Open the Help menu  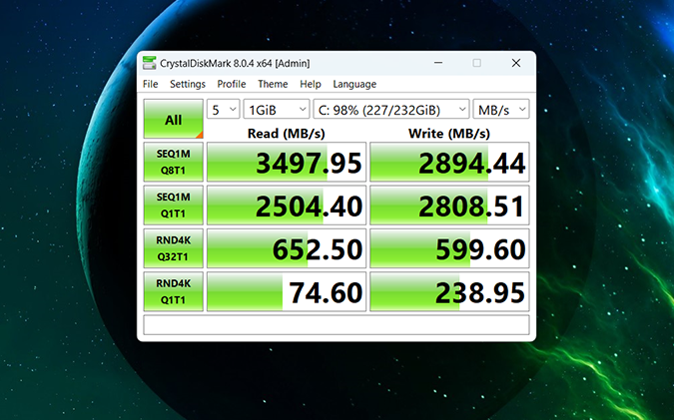[x=311, y=84]
